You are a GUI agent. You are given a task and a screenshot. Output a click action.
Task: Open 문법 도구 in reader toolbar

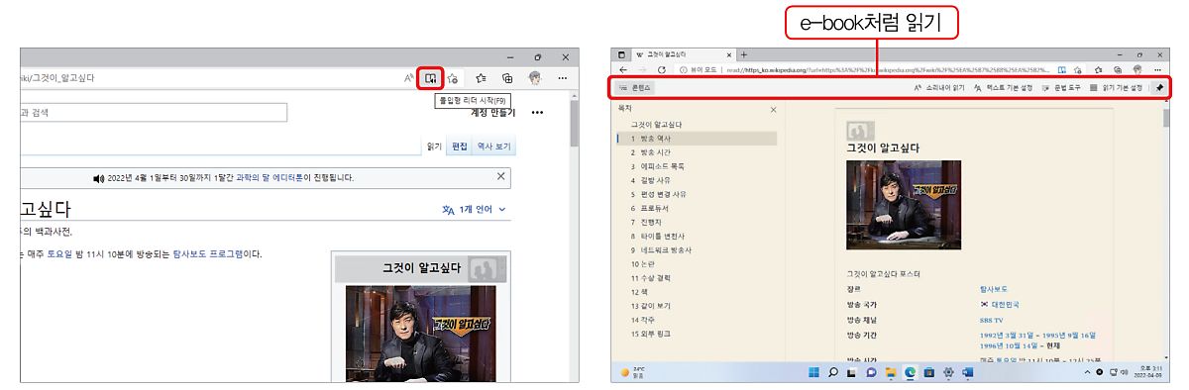[x=1061, y=88]
